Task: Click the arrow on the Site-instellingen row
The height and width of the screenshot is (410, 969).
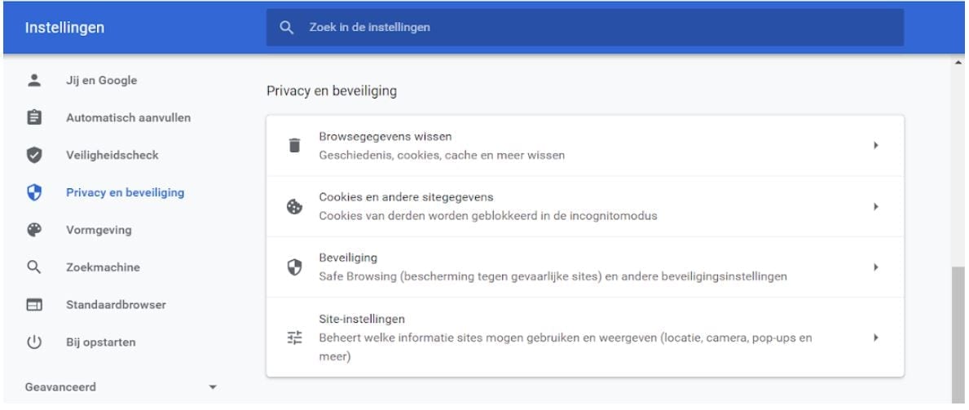Action: pos(875,337)
